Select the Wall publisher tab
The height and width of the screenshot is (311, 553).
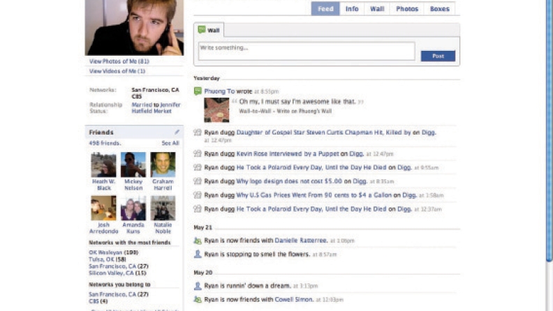[x=209, y=30]
